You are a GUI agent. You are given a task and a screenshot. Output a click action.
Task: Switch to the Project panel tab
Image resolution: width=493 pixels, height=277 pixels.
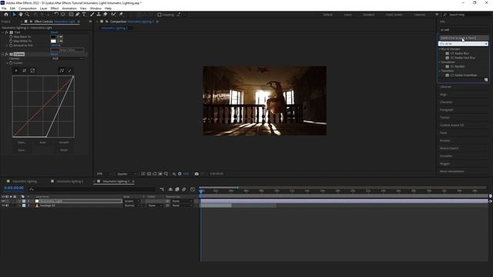pos(6,22)
